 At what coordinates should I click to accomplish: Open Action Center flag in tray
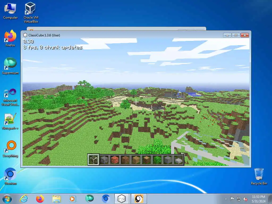(232, 199)
